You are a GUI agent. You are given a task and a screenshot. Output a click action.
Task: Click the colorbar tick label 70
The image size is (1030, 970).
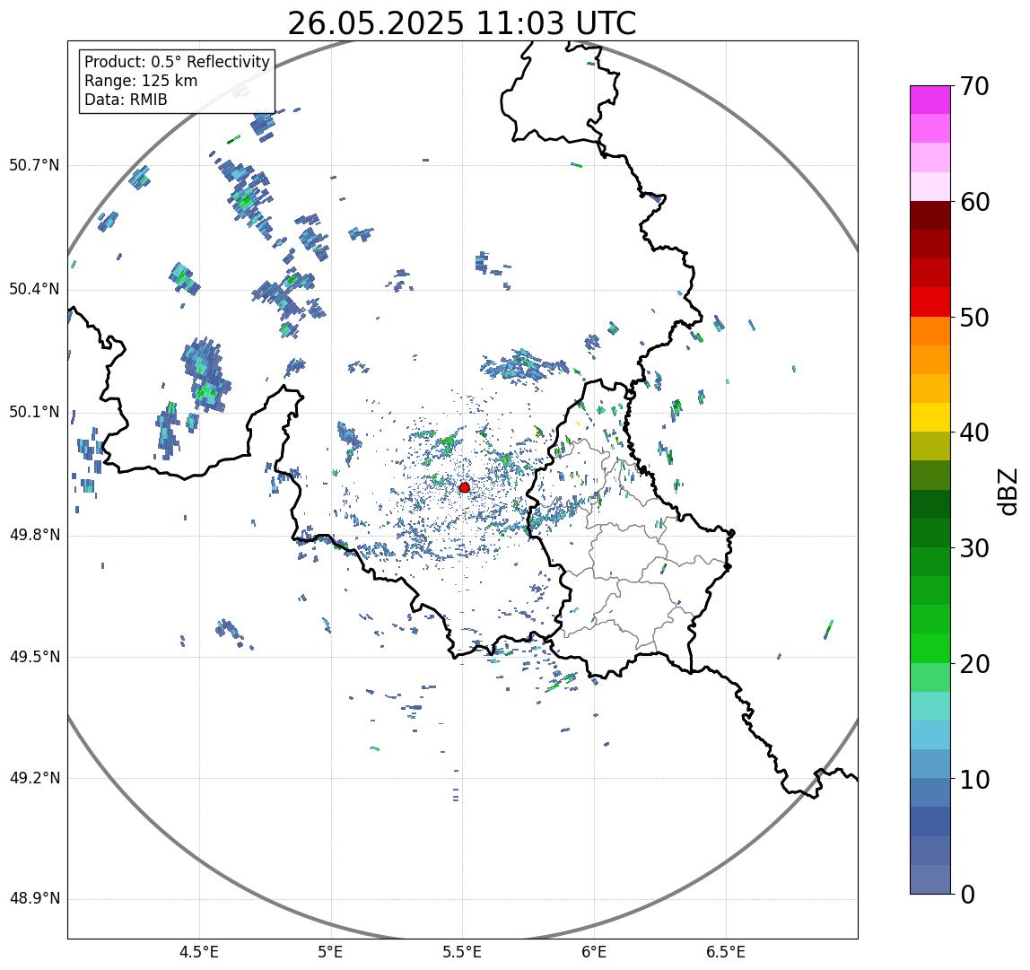tap(974, 86)
